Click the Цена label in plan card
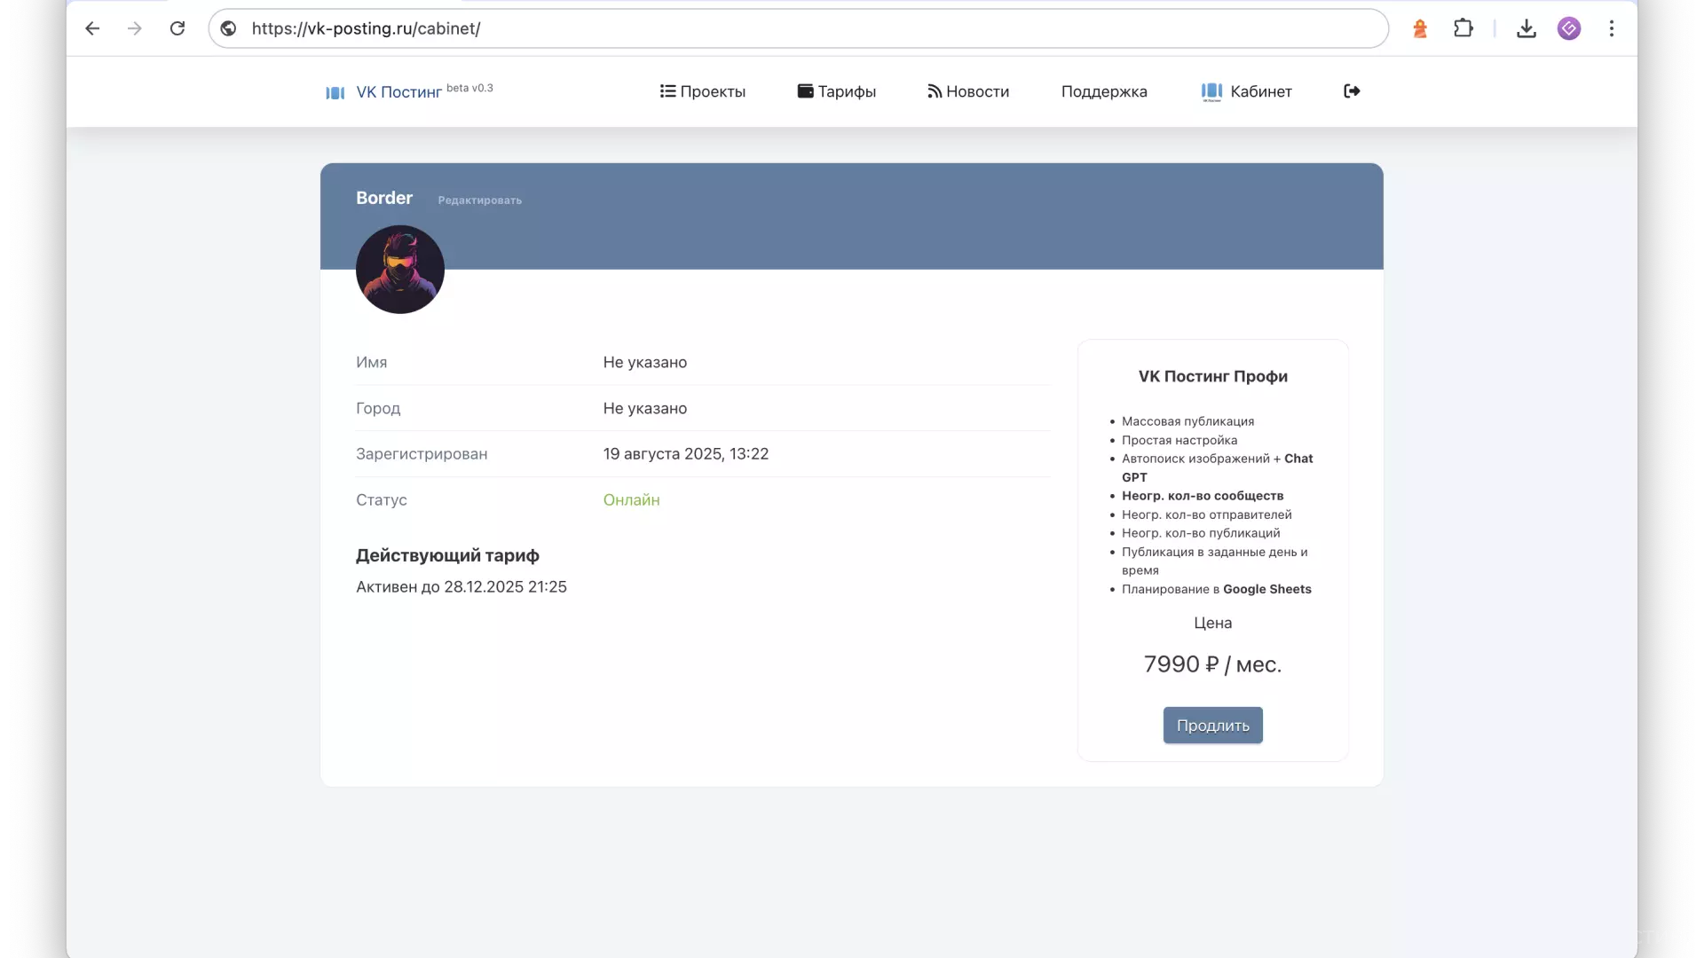 1213,623
